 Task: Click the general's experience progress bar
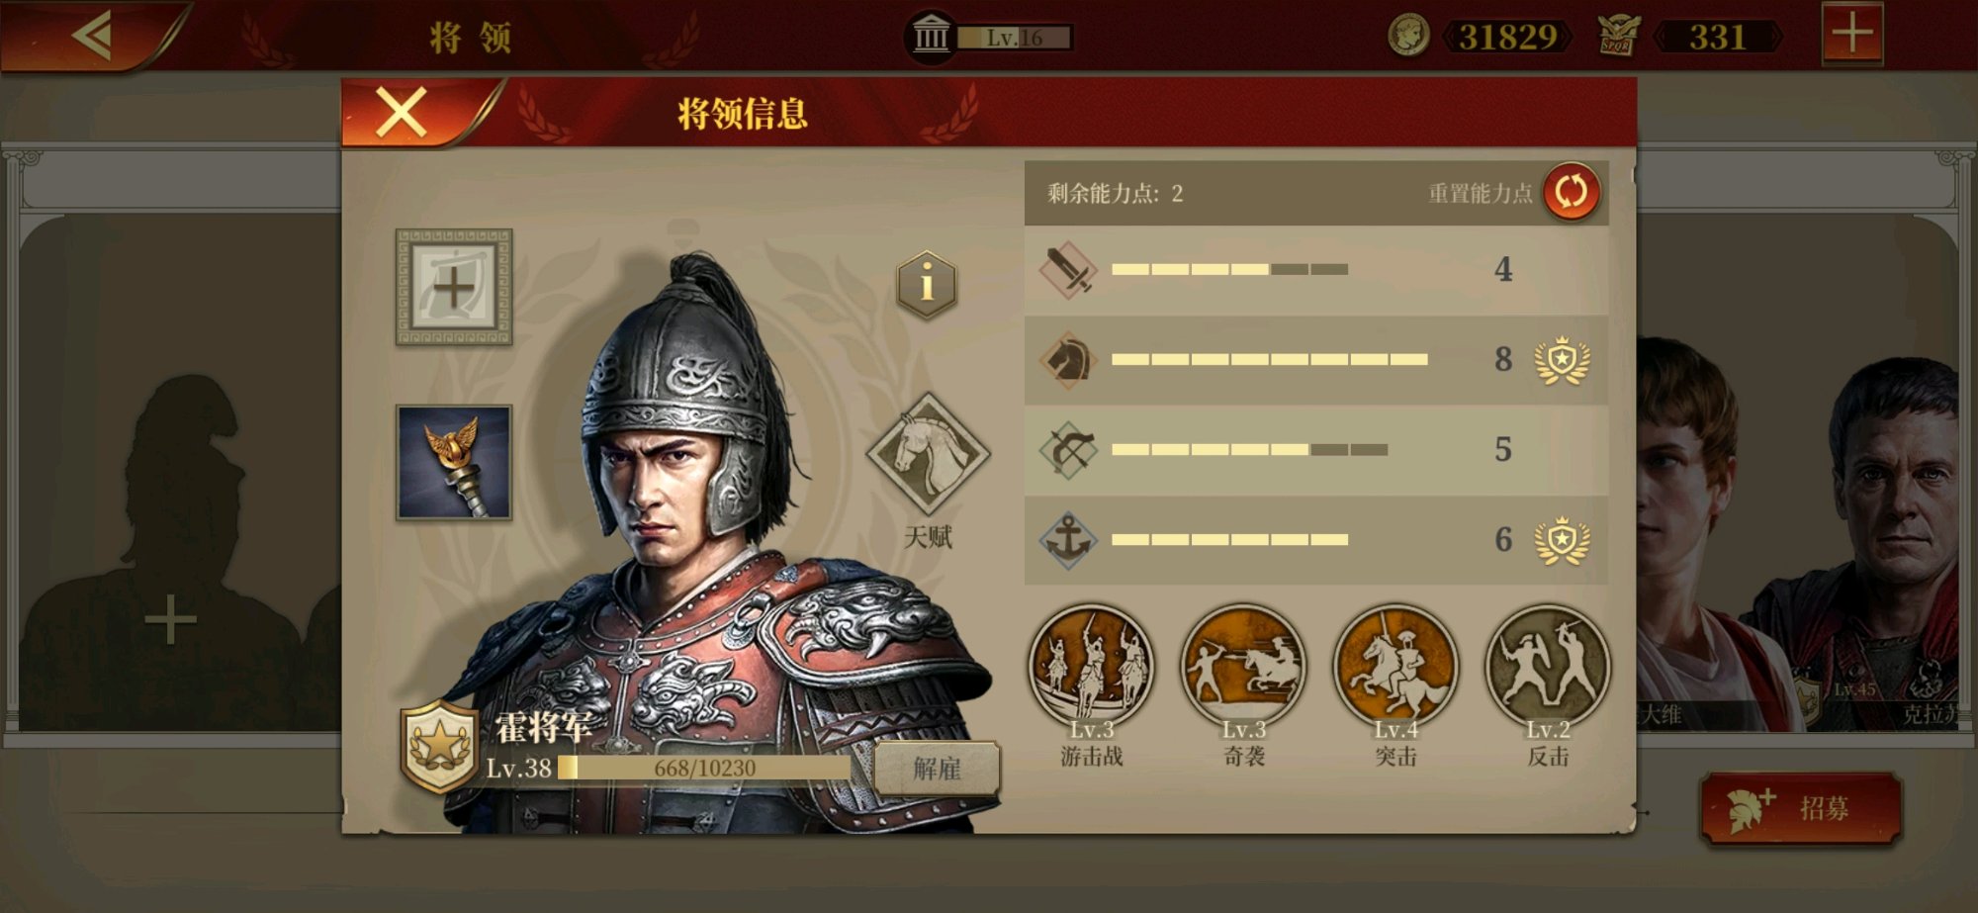pos(704,768)
